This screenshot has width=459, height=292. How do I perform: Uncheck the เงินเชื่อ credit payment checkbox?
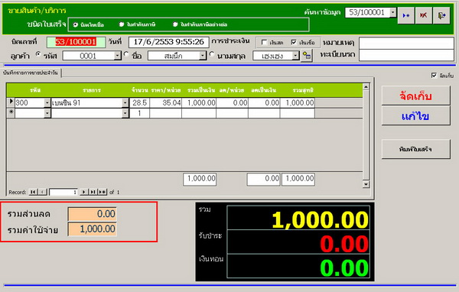pyautogui.click(x=294, y=43)
